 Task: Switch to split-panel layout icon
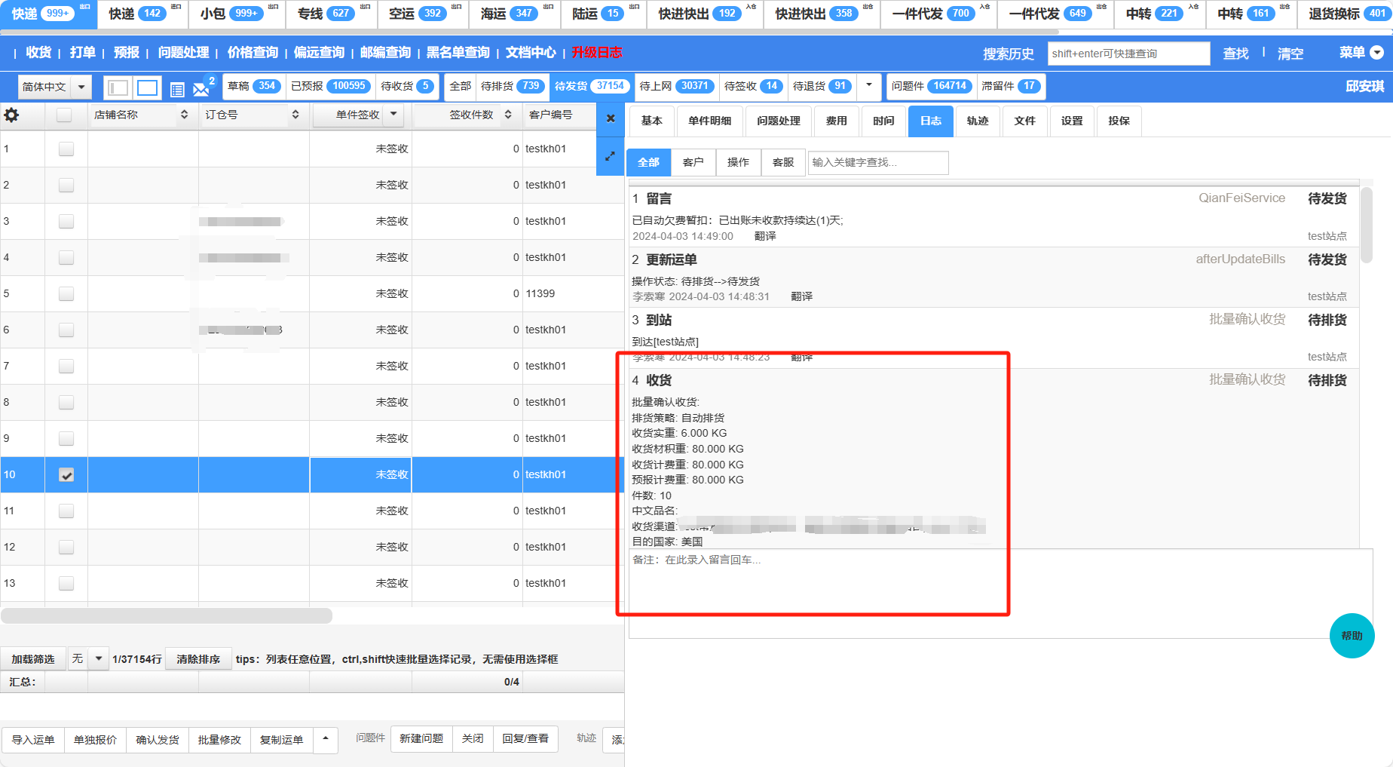pos(118,88)
